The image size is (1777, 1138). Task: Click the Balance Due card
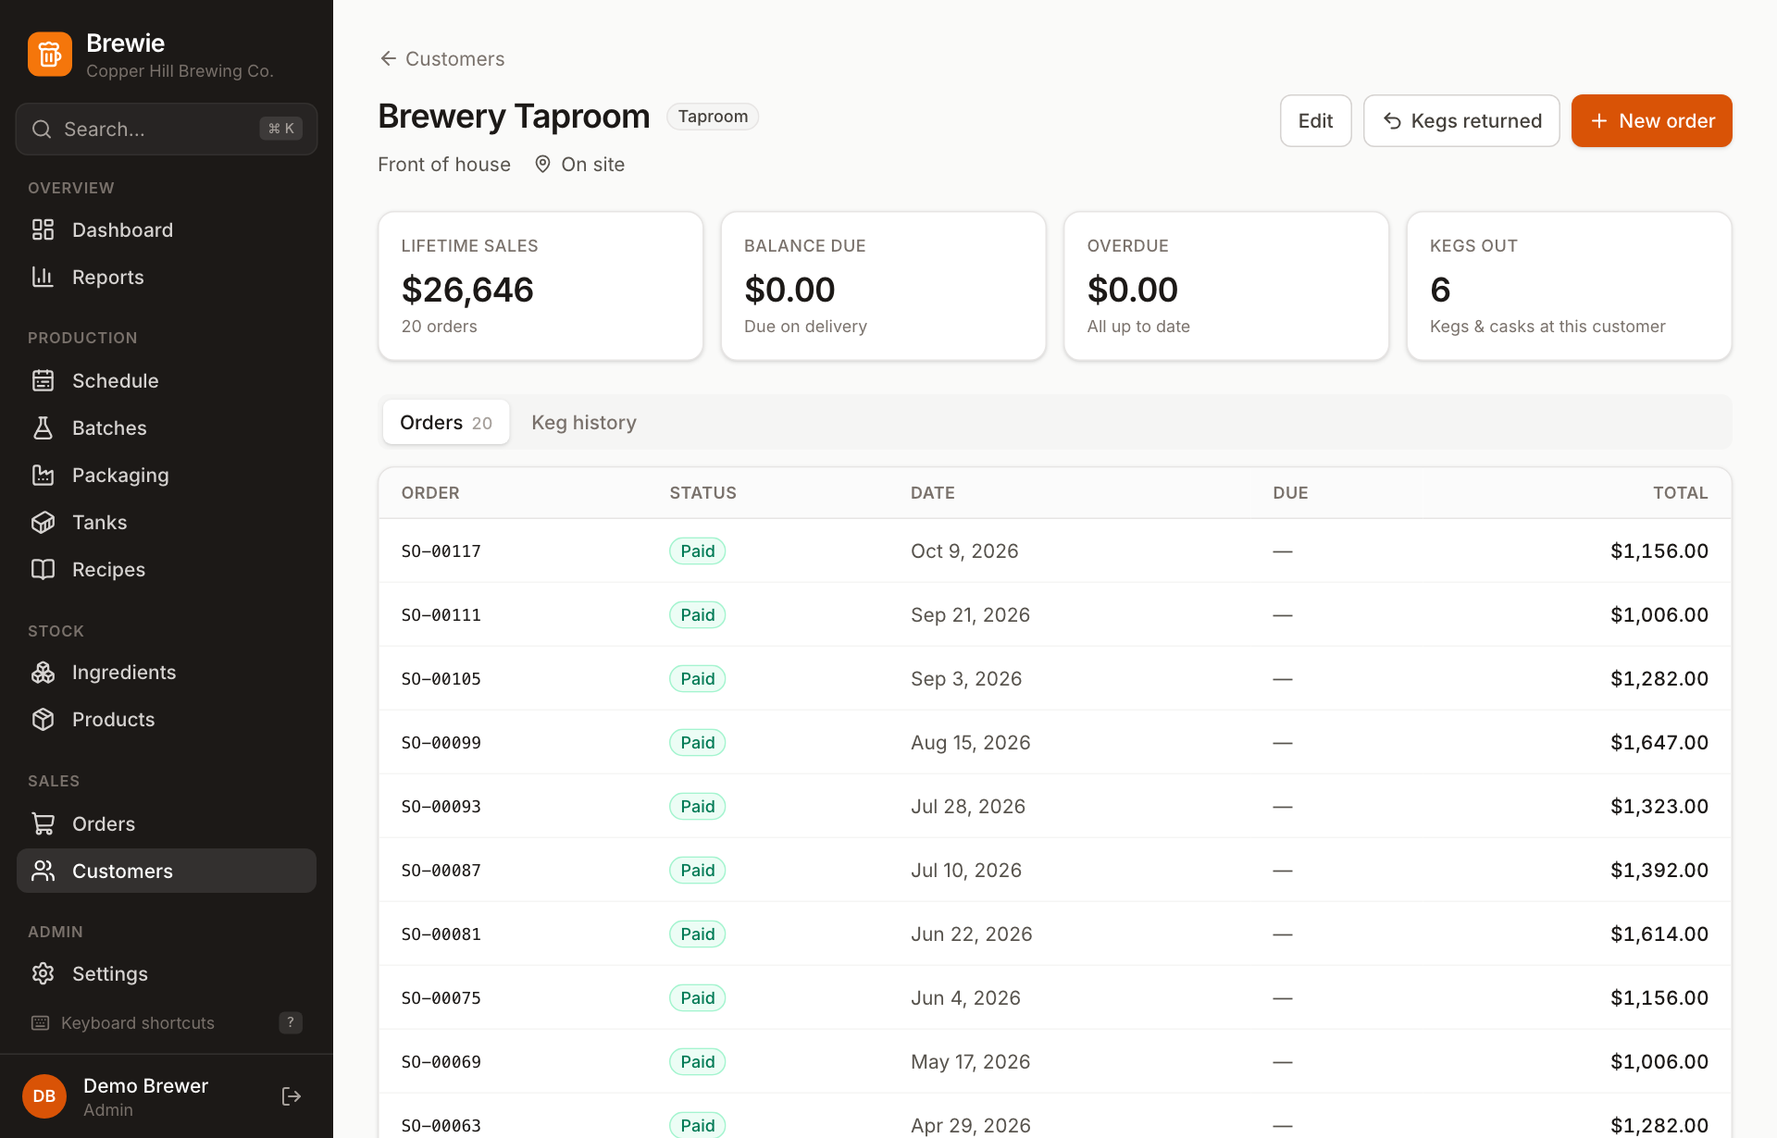pos(883,286)
